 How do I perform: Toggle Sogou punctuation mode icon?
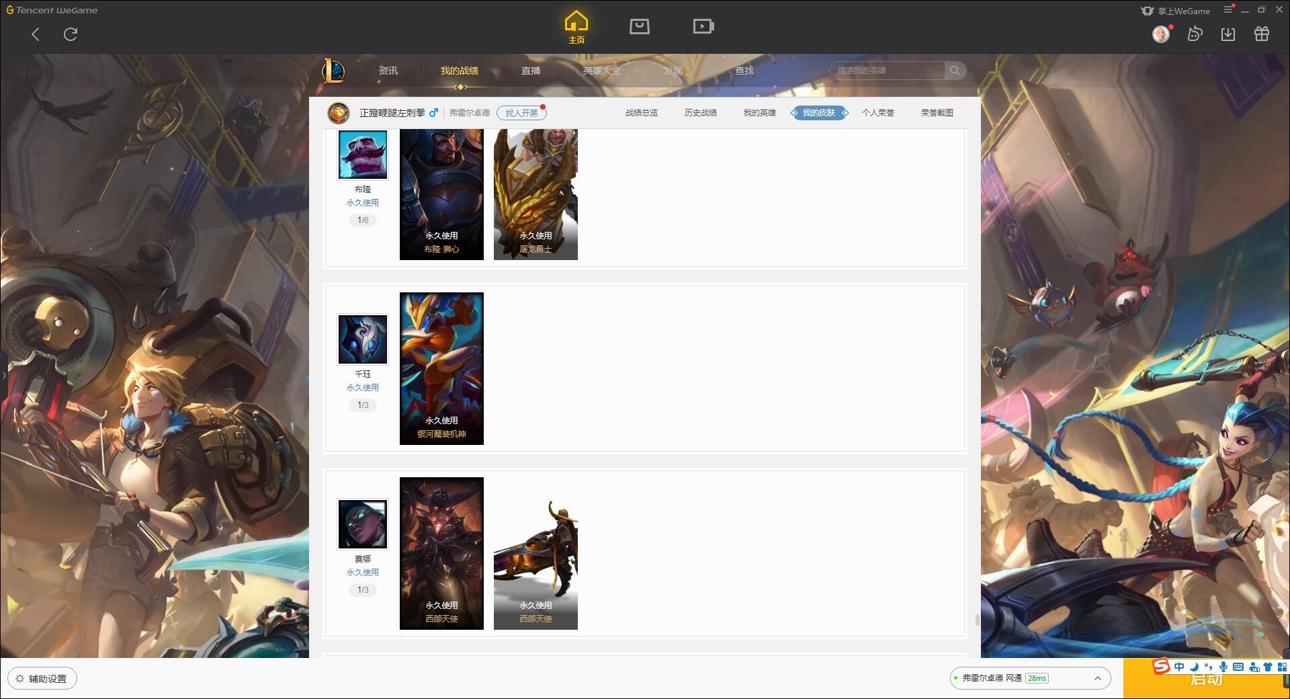coord(1208,667)
